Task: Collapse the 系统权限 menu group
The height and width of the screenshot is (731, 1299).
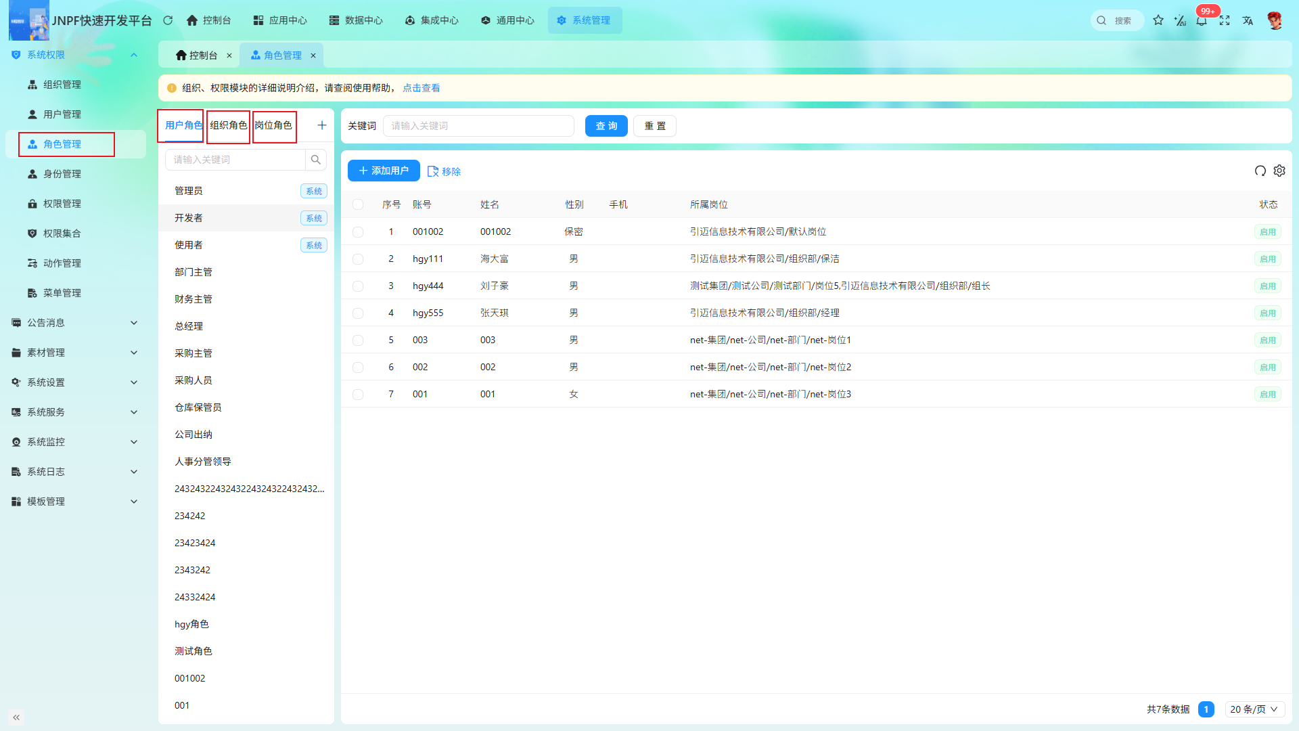Action: tap(75, 55)
